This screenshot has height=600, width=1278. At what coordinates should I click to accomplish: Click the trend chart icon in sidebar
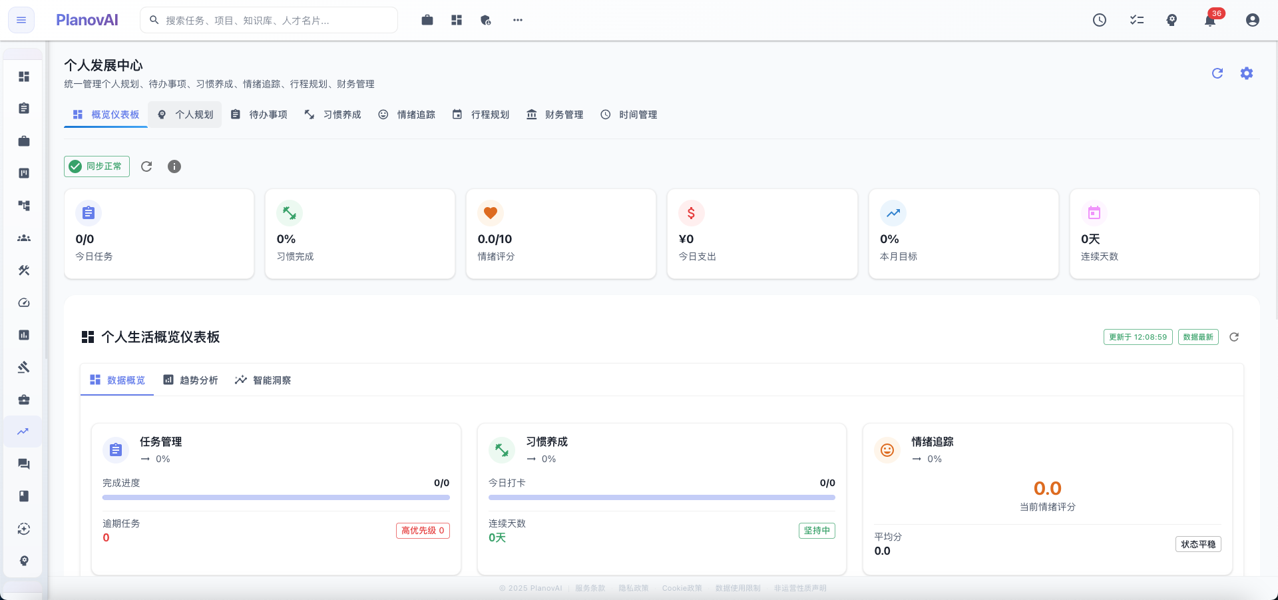pyautogui.click(x=23, y=432)
